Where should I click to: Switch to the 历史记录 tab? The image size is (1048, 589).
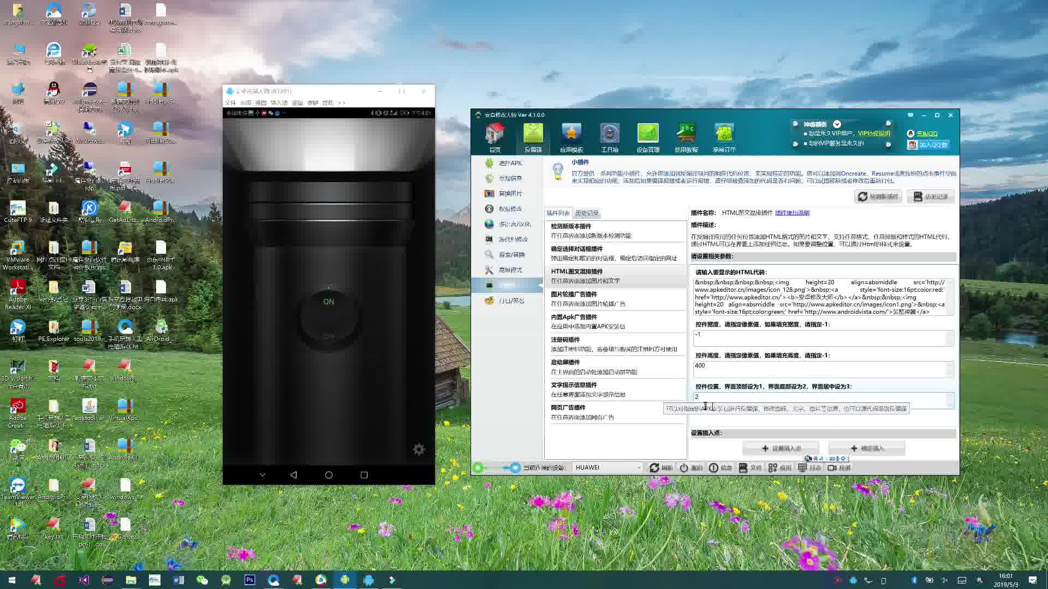(x=587, y=213)
